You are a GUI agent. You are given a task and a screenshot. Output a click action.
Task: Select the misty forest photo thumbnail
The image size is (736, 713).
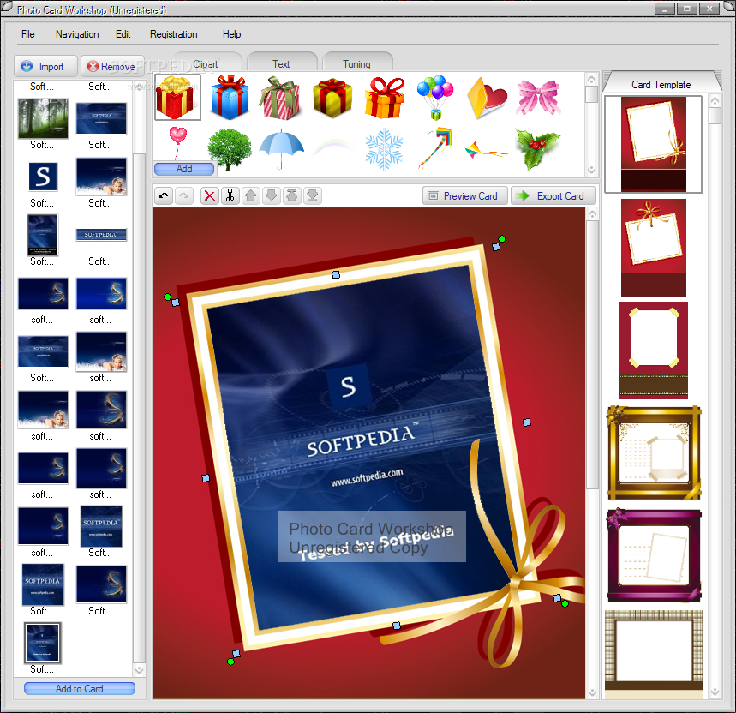point(43,117)
